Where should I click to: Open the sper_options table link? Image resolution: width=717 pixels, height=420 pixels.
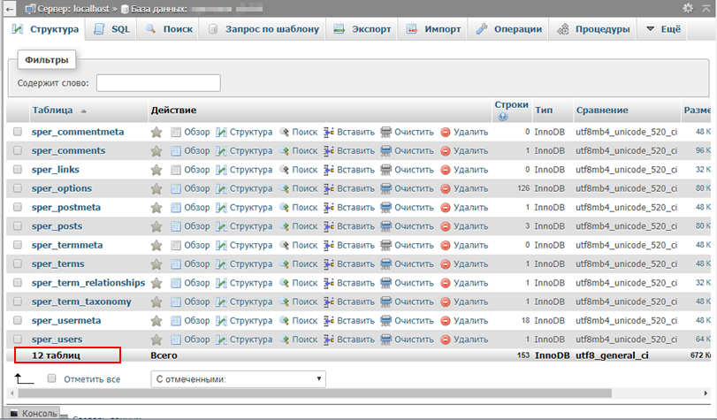pos(62,188)
